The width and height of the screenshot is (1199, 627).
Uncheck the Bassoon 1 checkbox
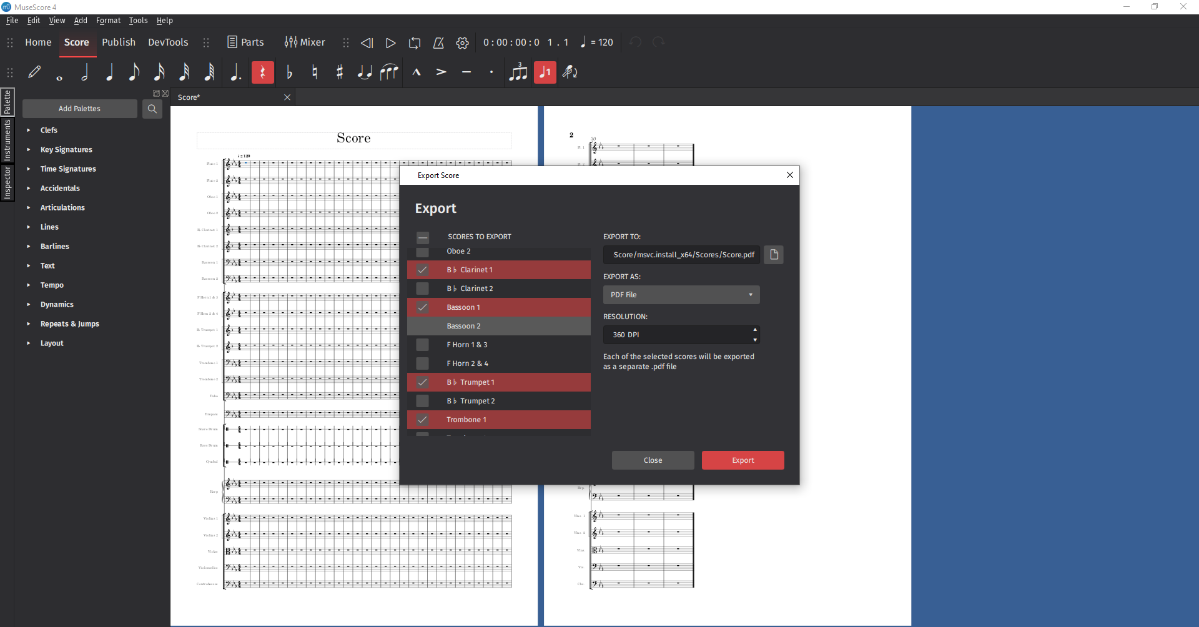[x=423, y=307]
